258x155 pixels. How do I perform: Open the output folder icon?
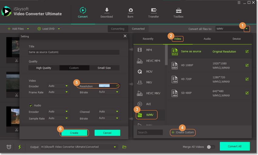tap(124, 147)
